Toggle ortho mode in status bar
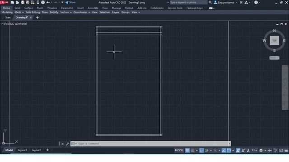 (x=201, y=150)
